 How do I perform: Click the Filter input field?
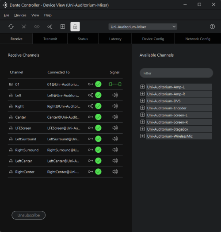176,73
